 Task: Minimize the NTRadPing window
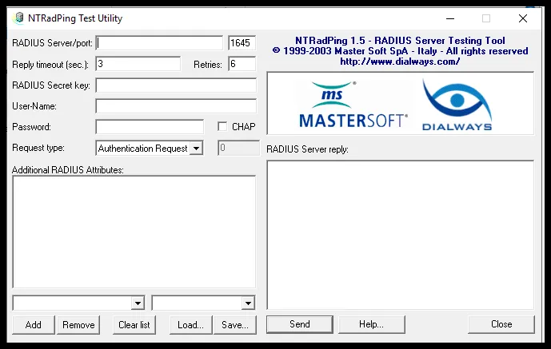click(450, 18)
